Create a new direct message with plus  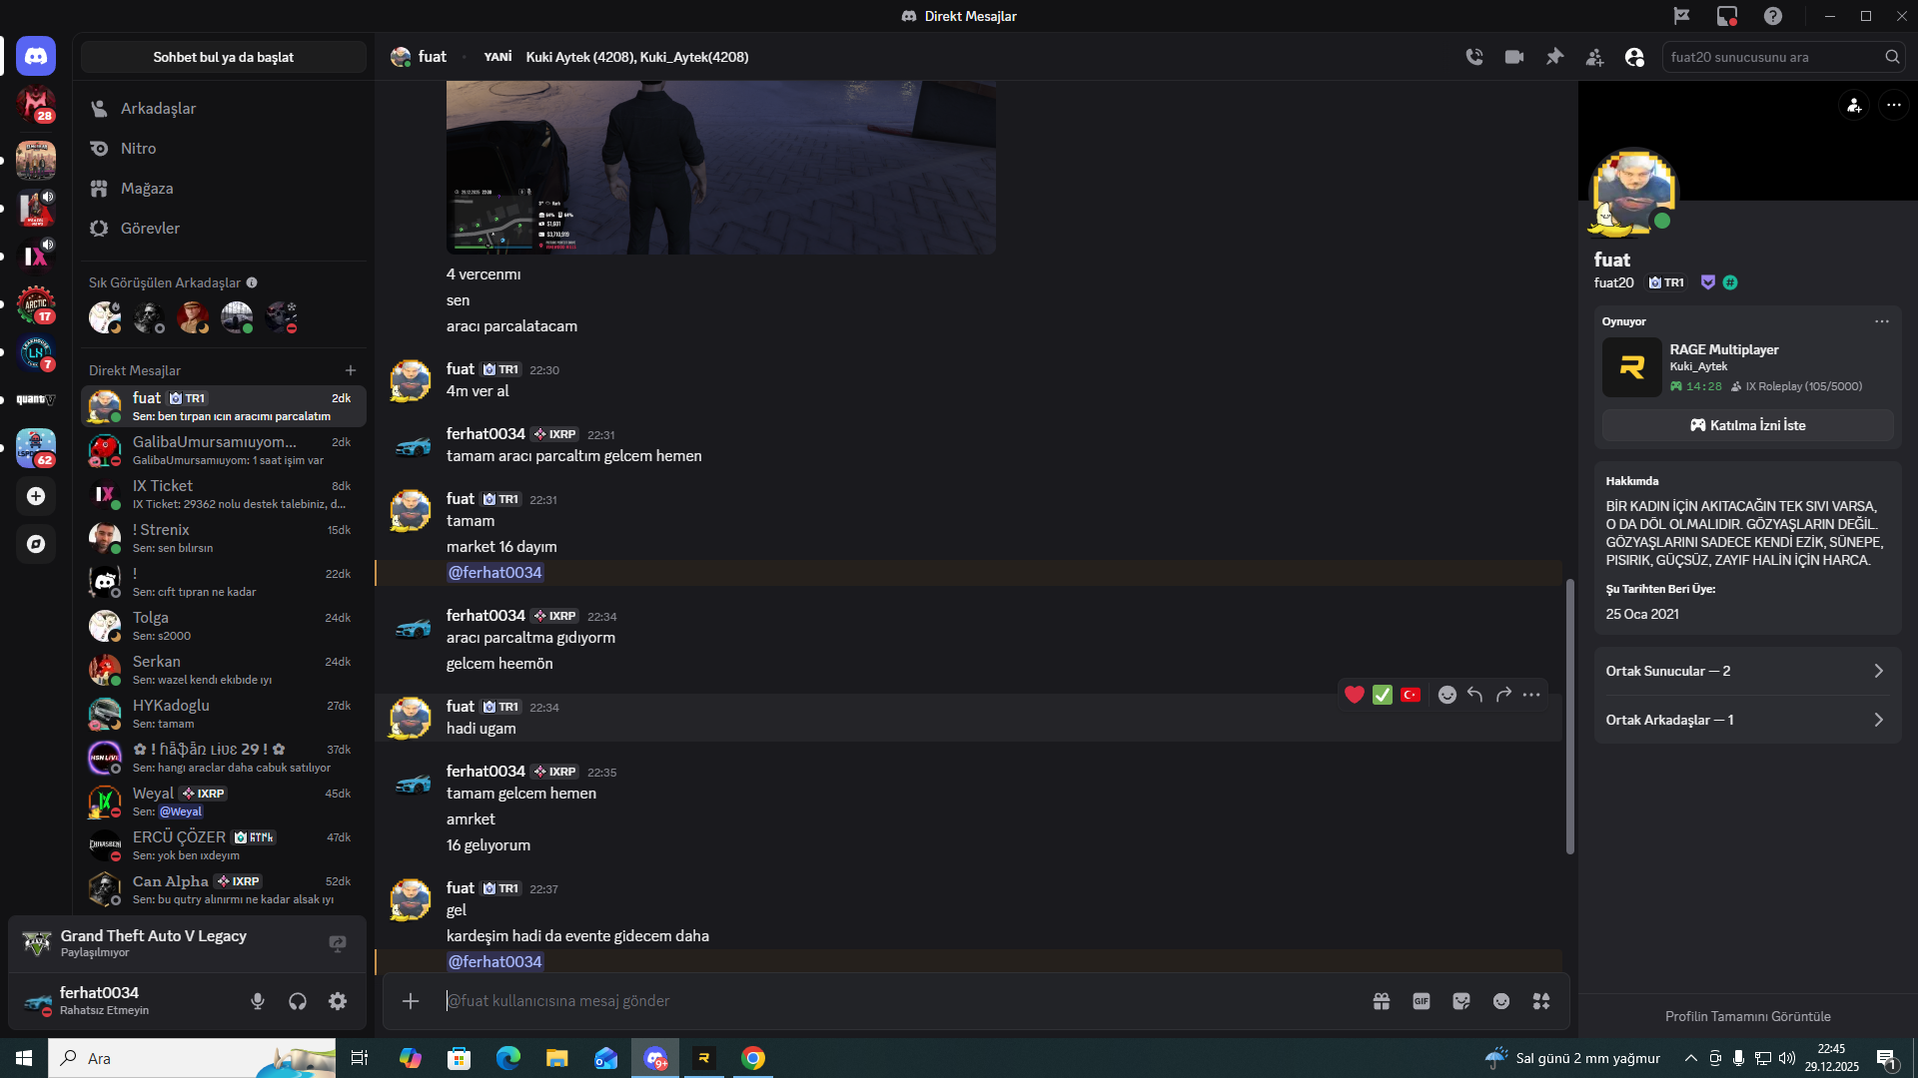click(351, 370)
